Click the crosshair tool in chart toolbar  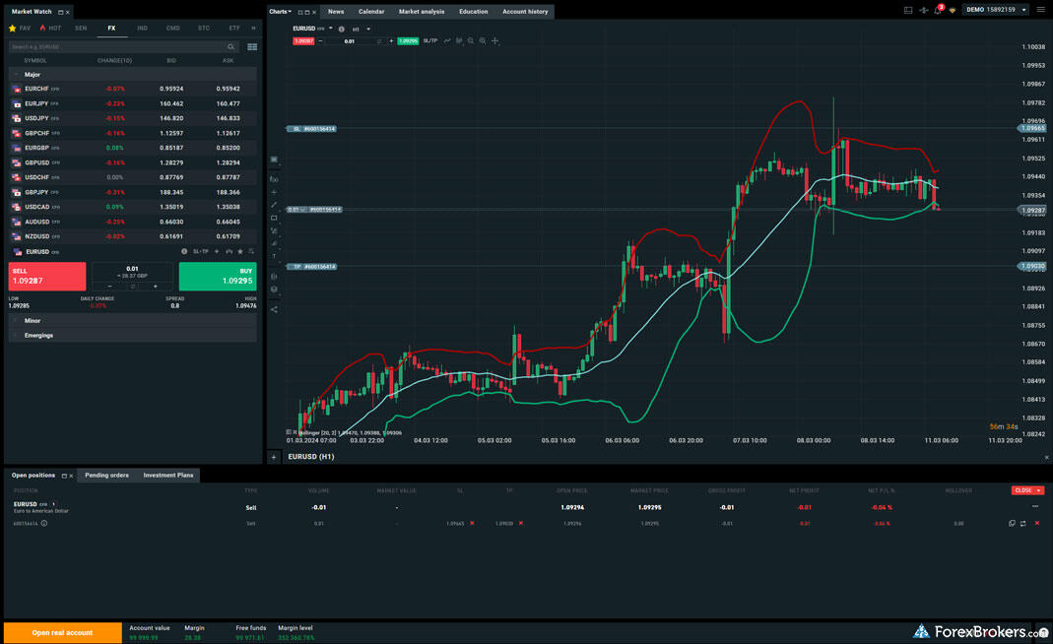coord(494,41)
